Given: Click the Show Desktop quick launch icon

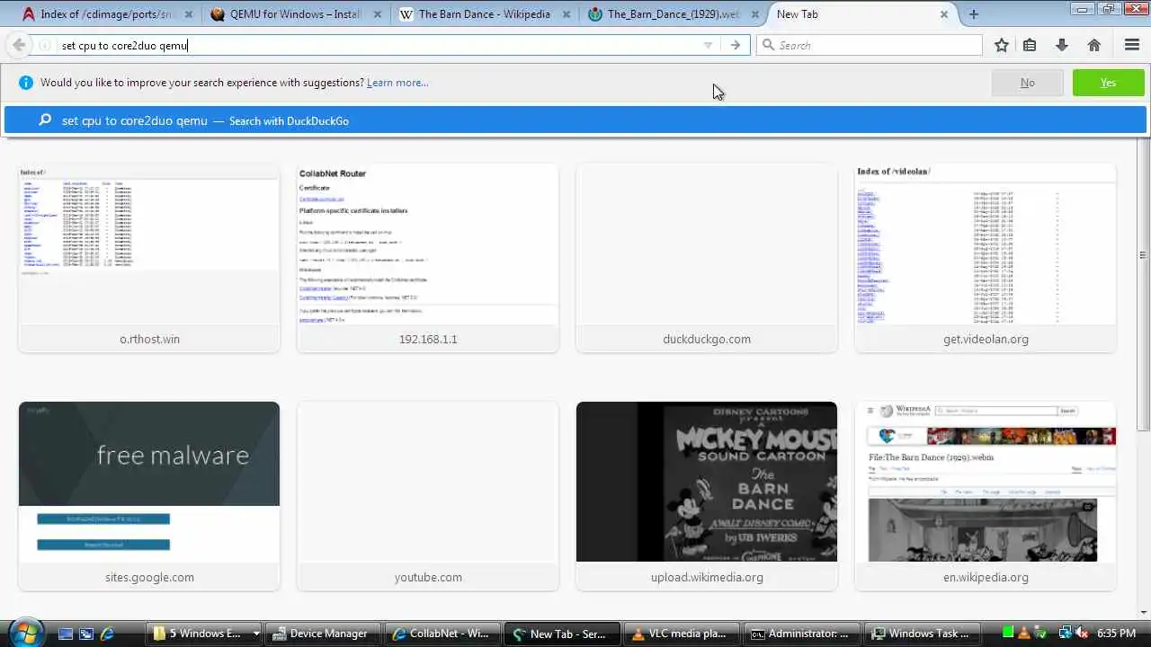Looking at the screenshot, I should click(65, 634).
